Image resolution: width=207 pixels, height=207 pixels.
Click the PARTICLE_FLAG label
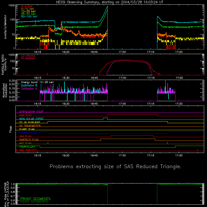coord(29,139)
